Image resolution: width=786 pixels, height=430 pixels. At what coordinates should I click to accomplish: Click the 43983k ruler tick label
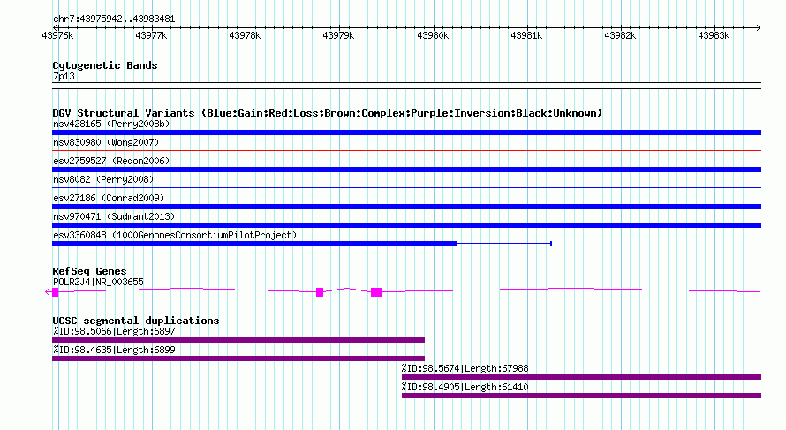(x=714, y=35)
